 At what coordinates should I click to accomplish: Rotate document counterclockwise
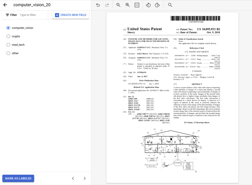[148, 5]
